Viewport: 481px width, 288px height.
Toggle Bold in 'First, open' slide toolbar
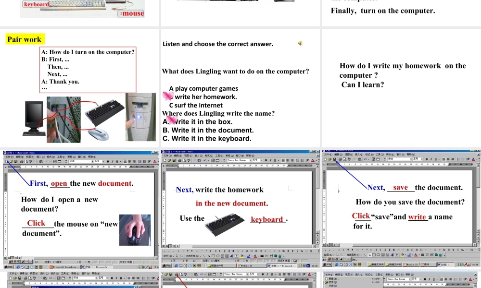click(x=109, y=161)
